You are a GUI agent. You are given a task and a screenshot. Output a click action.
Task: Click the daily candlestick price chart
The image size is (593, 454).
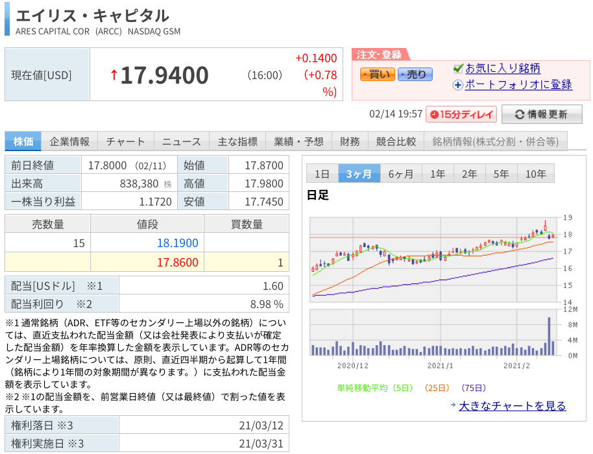coord(435,259)
